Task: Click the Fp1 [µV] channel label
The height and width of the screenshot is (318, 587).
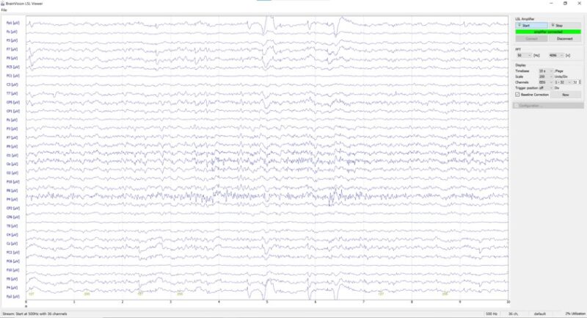Action: pos(12,23)
